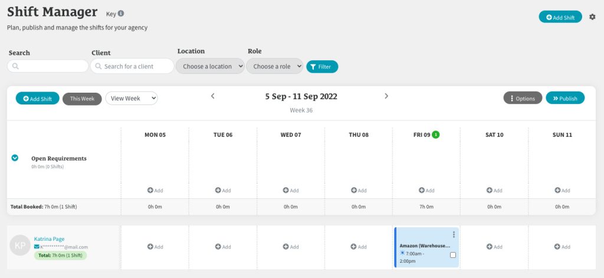Add a shift for Katrina Page on SUN 11
The width and height of the screenshot is (604, 278).
point(562,247)
